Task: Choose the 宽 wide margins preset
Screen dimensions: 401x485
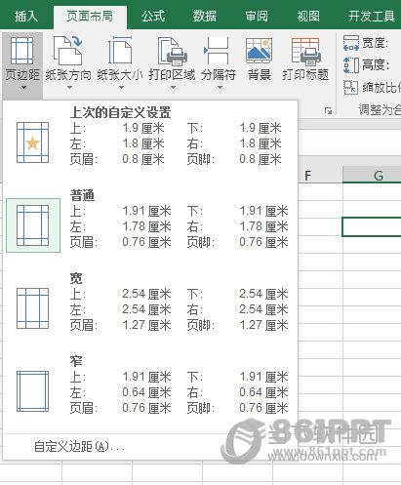Action: coord(150,303)
